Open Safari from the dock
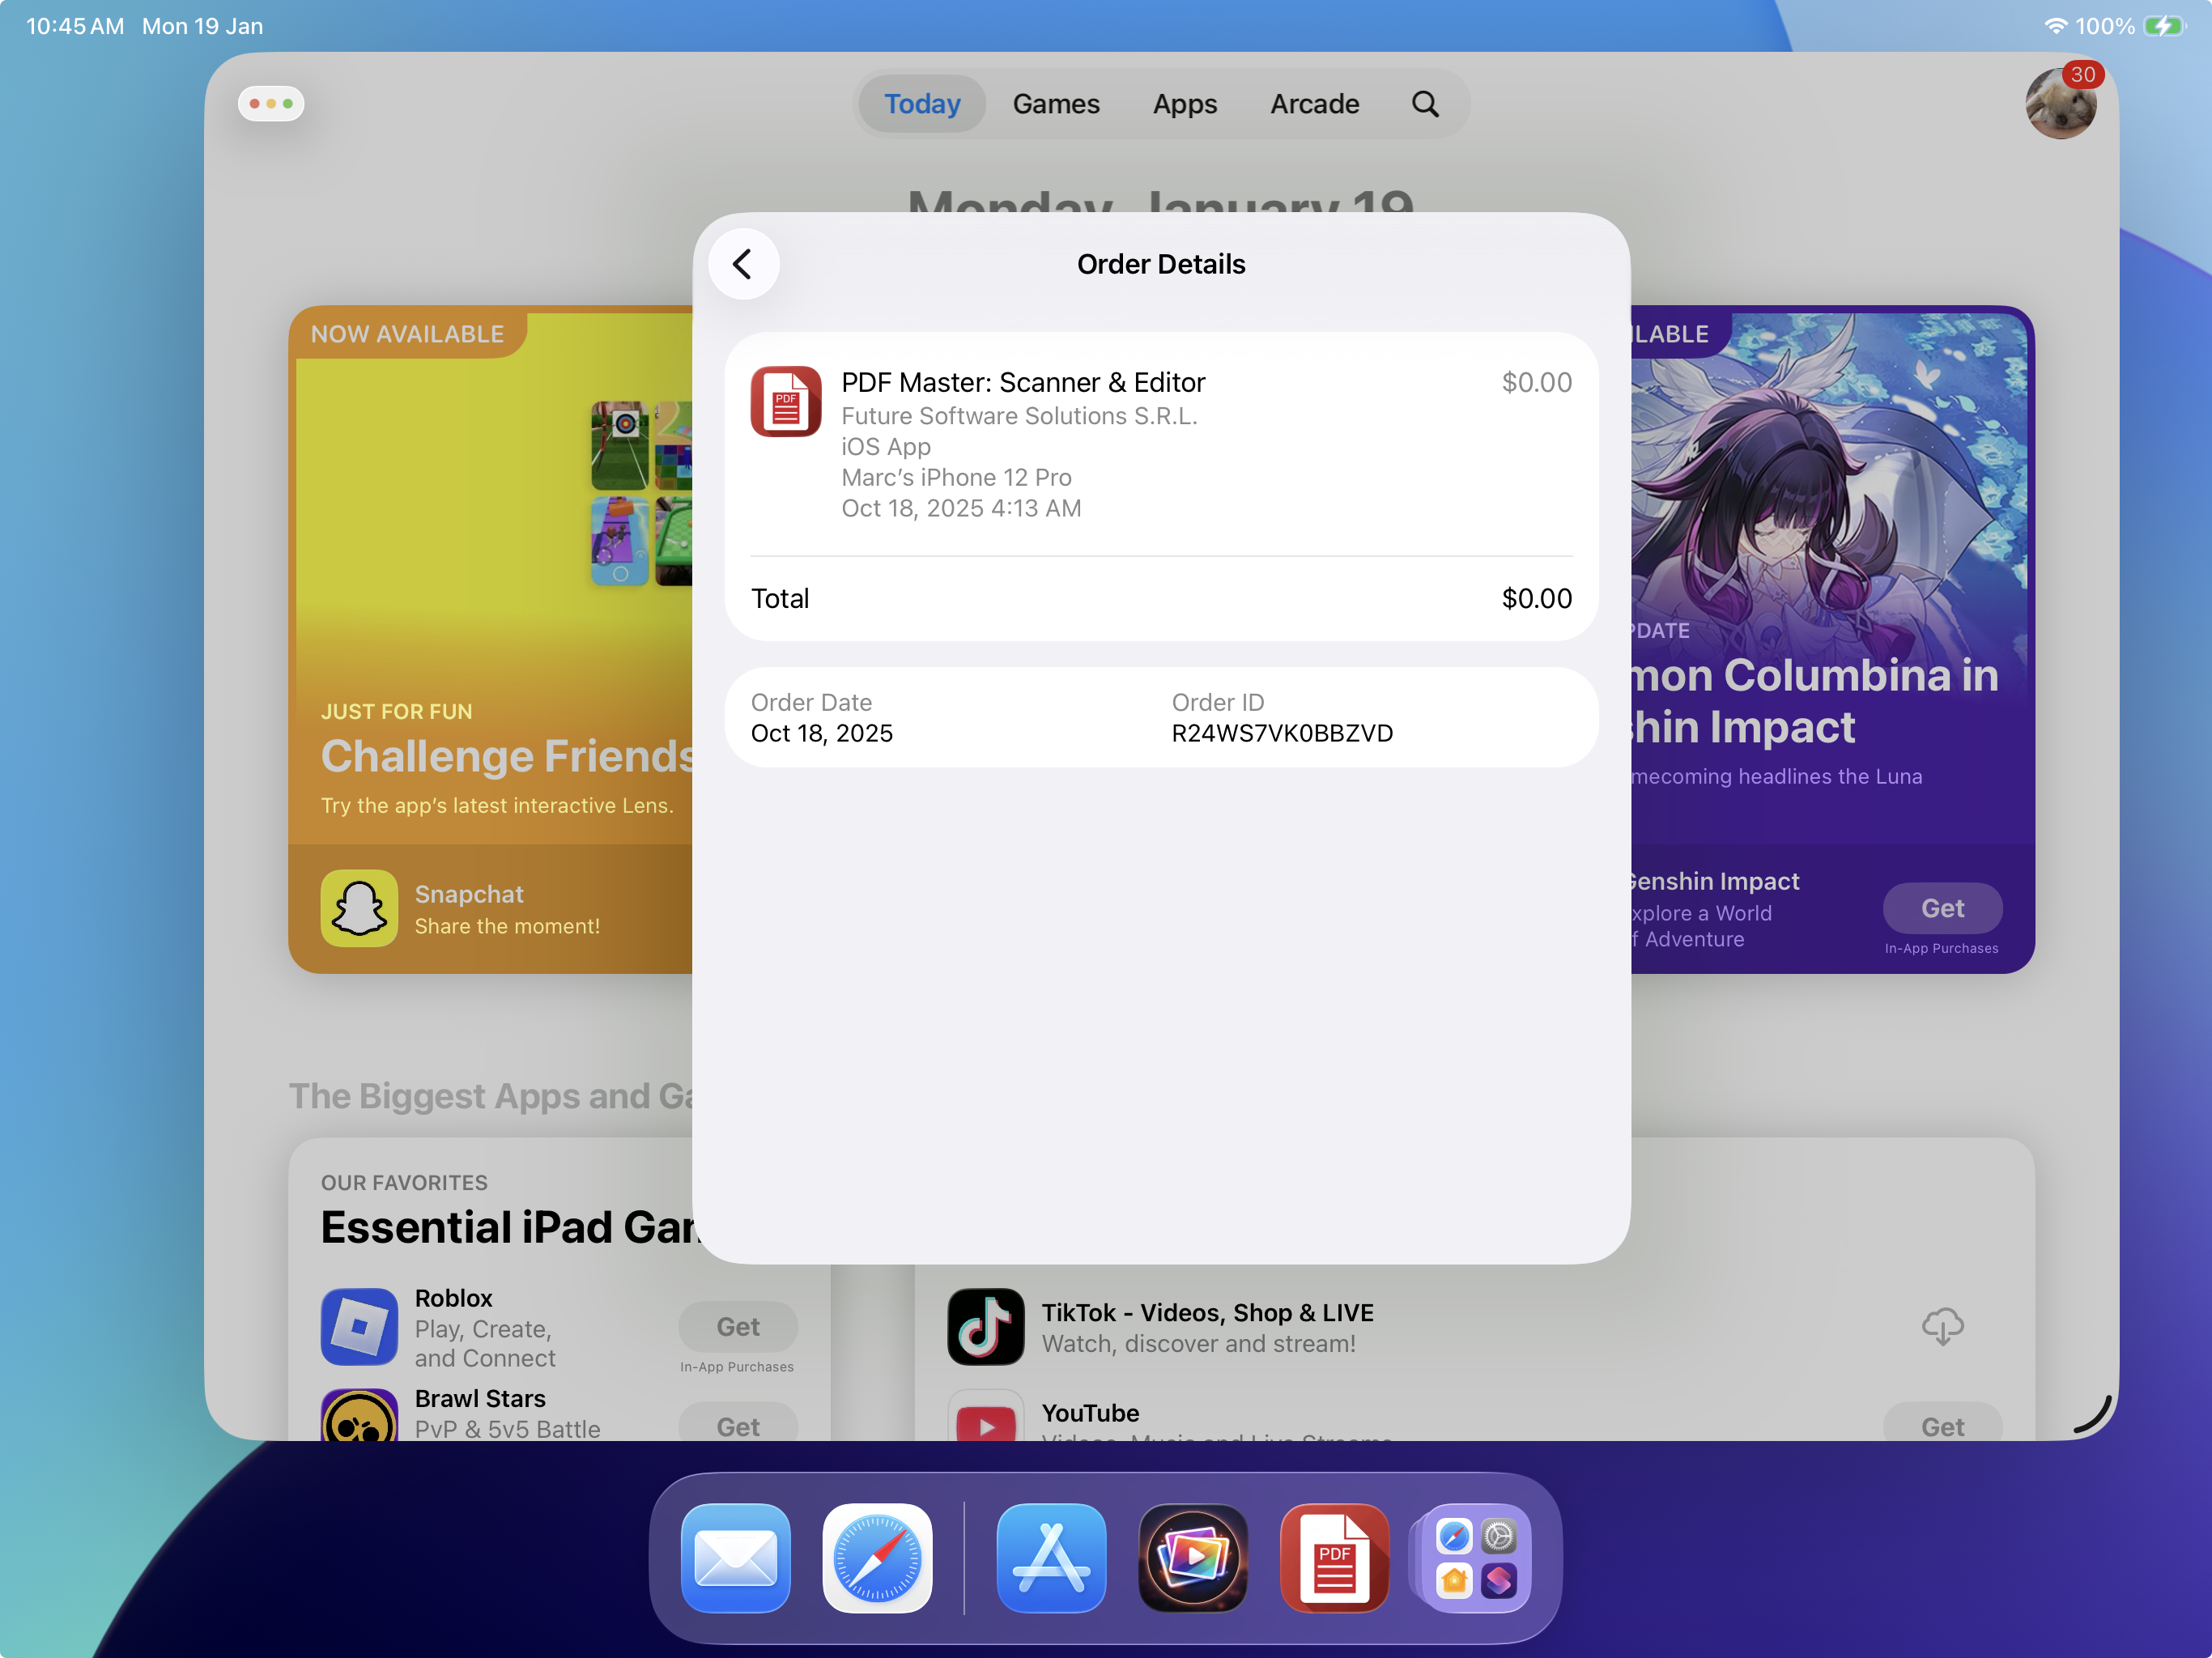This screenshot has width=2212, height=1658. point(877,1557)
